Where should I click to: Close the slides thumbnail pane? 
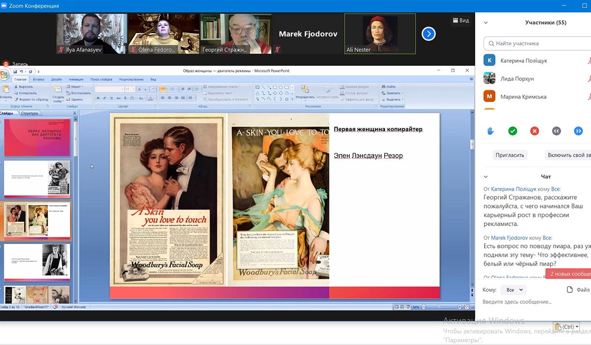tap(75, 113)
